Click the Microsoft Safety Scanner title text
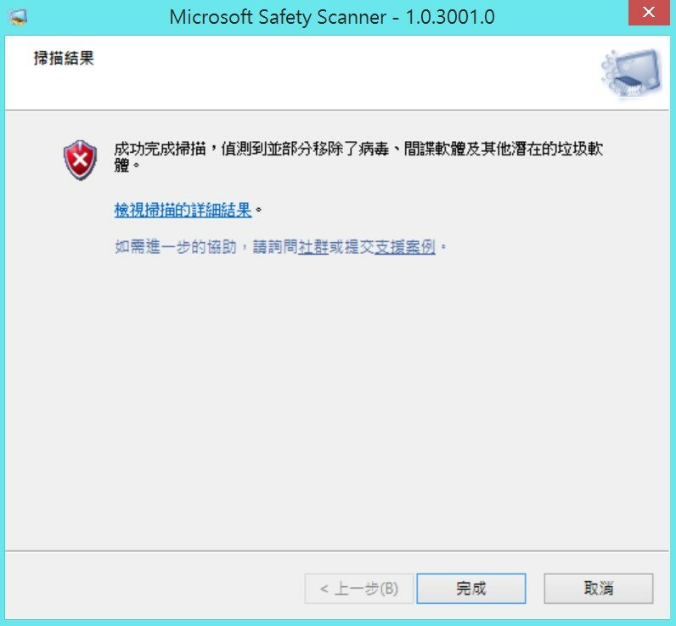Viewport: 676px width, 626px height. (278, 17)
